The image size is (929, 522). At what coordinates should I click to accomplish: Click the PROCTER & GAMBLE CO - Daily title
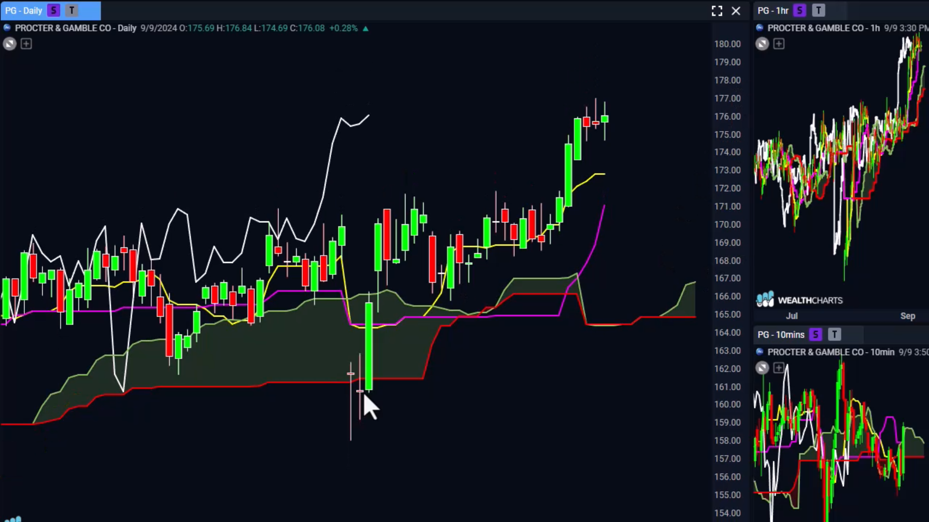click(75, 28)
